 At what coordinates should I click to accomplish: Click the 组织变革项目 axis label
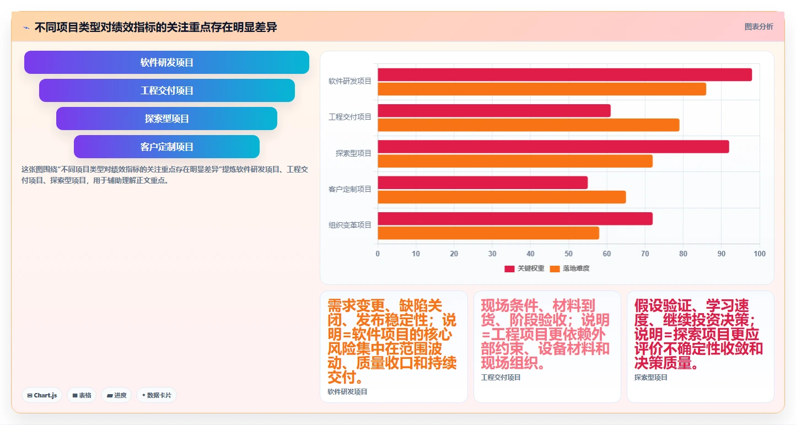click(x=350, y=225)
